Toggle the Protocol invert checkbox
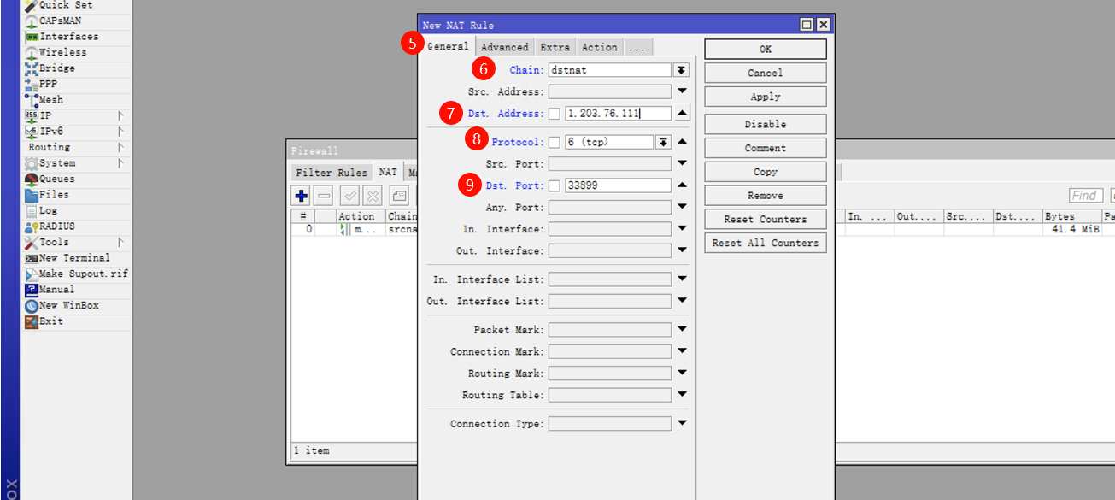 click(555, 143)
